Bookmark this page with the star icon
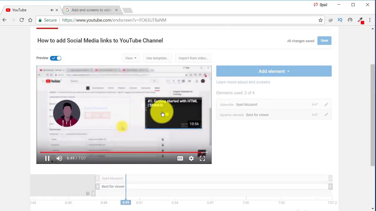This screenshot has width=376, height=211. (x=320, y=20)
